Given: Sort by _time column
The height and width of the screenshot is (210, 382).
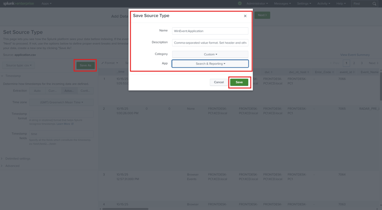Looking at the screenshot, I should coord(120,72).
